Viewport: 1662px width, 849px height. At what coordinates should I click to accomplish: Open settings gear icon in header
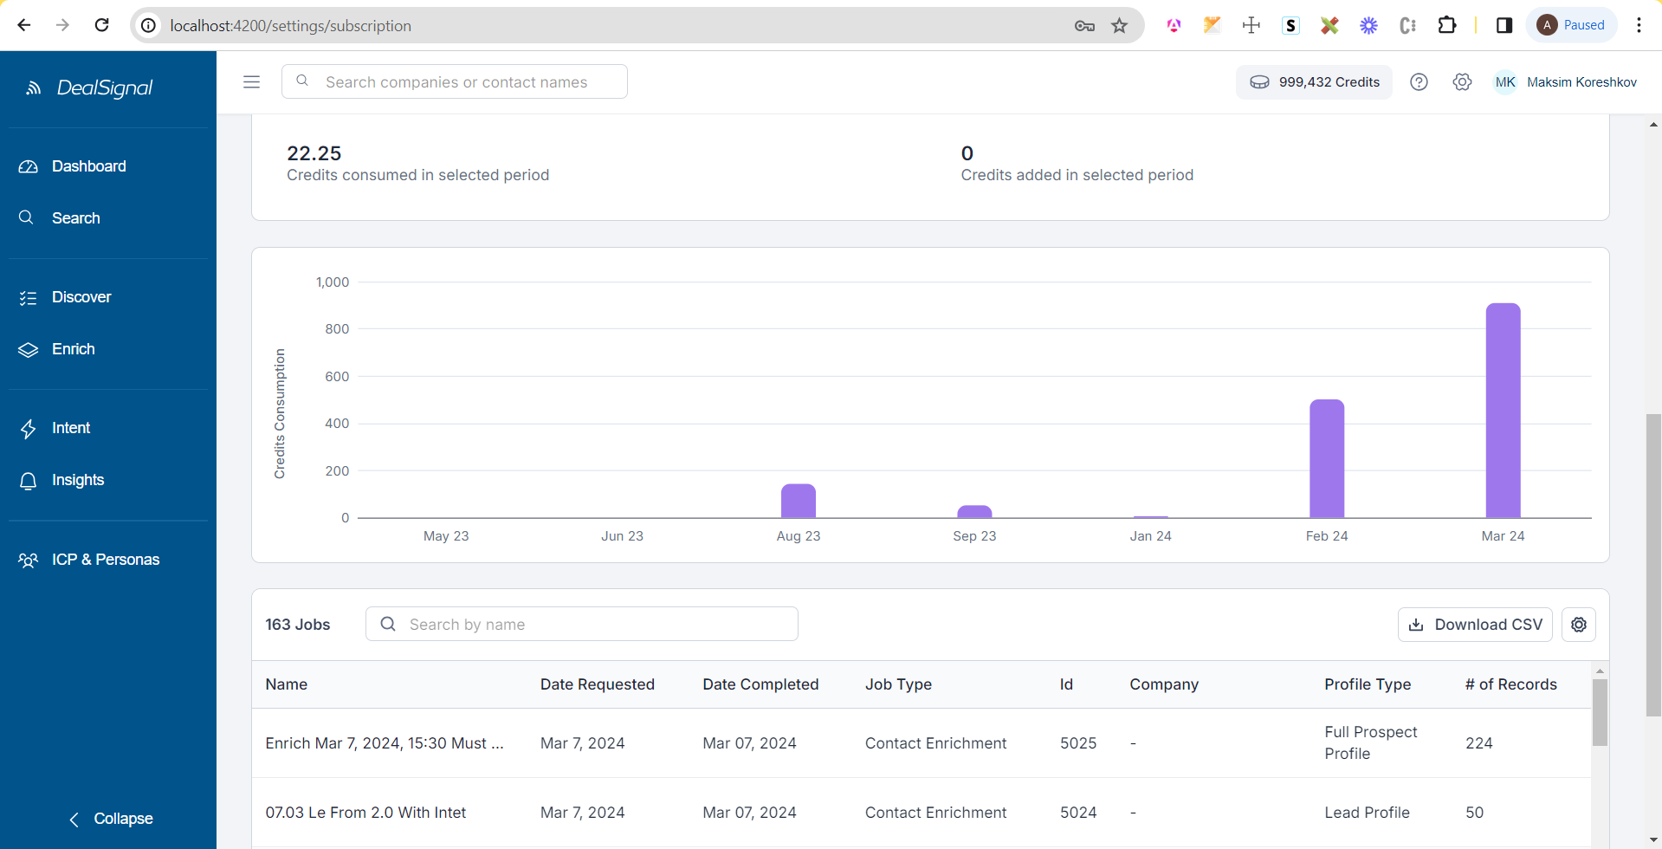[1462, 81]
